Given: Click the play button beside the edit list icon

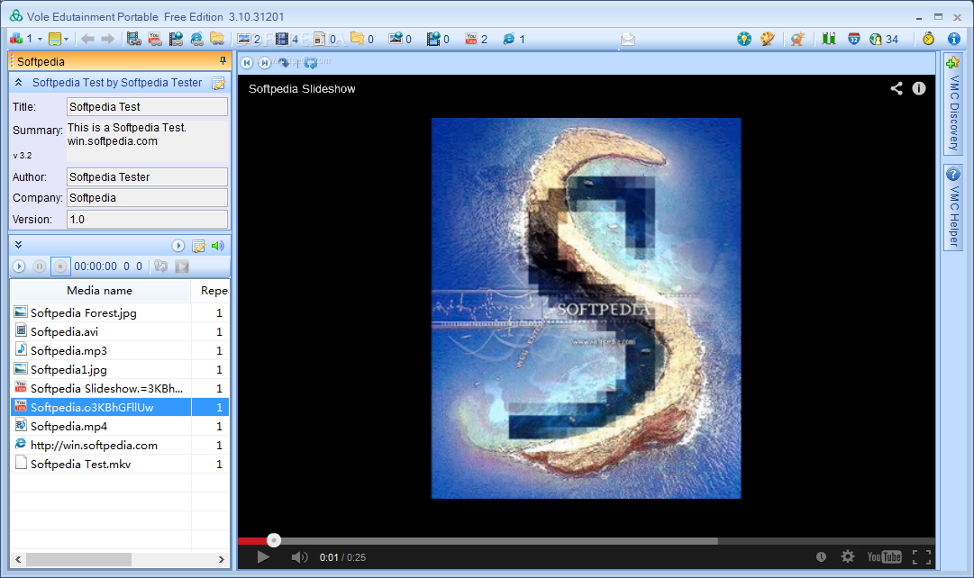Looking at the screenshot, I should click(178, 246).
